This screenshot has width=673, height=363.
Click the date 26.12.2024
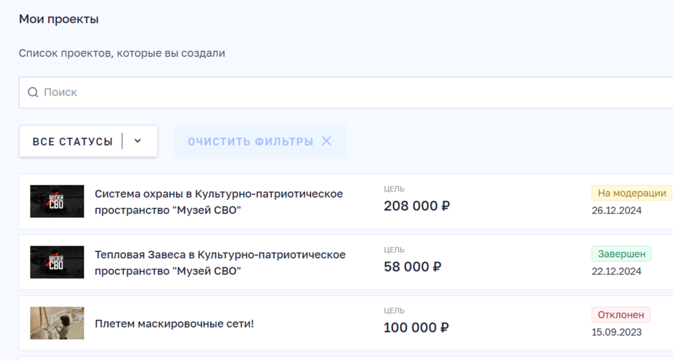point(616,210)
